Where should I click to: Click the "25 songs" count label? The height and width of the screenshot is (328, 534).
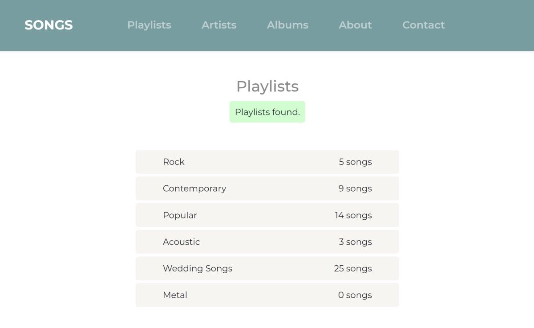353,268
